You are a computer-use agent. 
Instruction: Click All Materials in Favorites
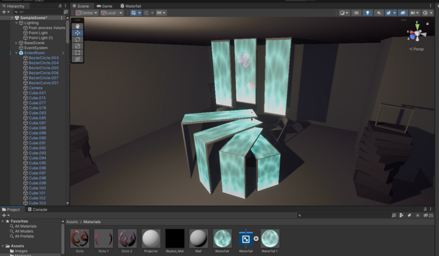[x=26, y=226]
